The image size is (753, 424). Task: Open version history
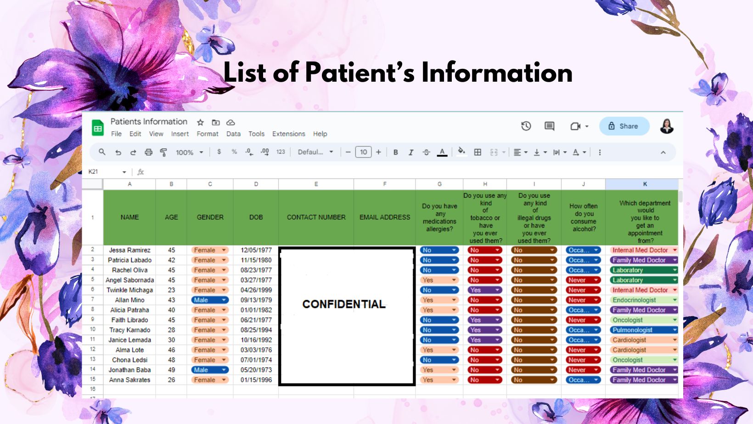[x=526, y=126]
